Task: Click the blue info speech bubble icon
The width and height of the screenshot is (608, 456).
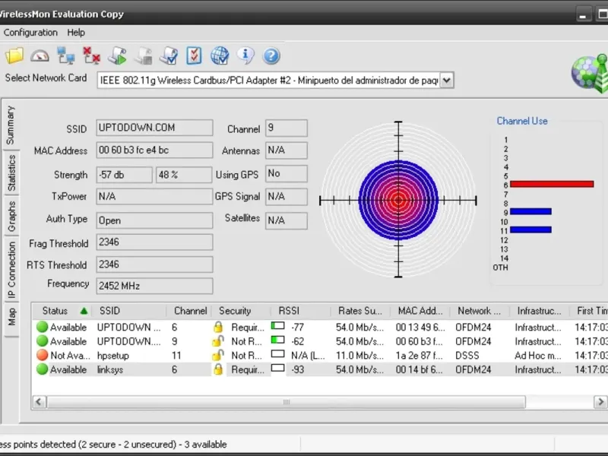Action: click(245, 55)
